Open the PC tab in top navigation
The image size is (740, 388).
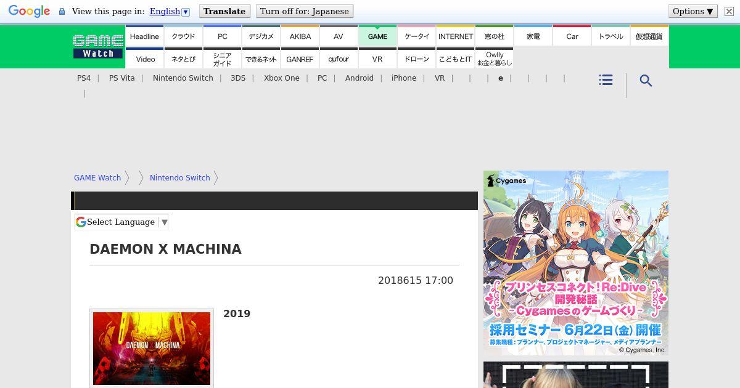(x=222, y=36)
